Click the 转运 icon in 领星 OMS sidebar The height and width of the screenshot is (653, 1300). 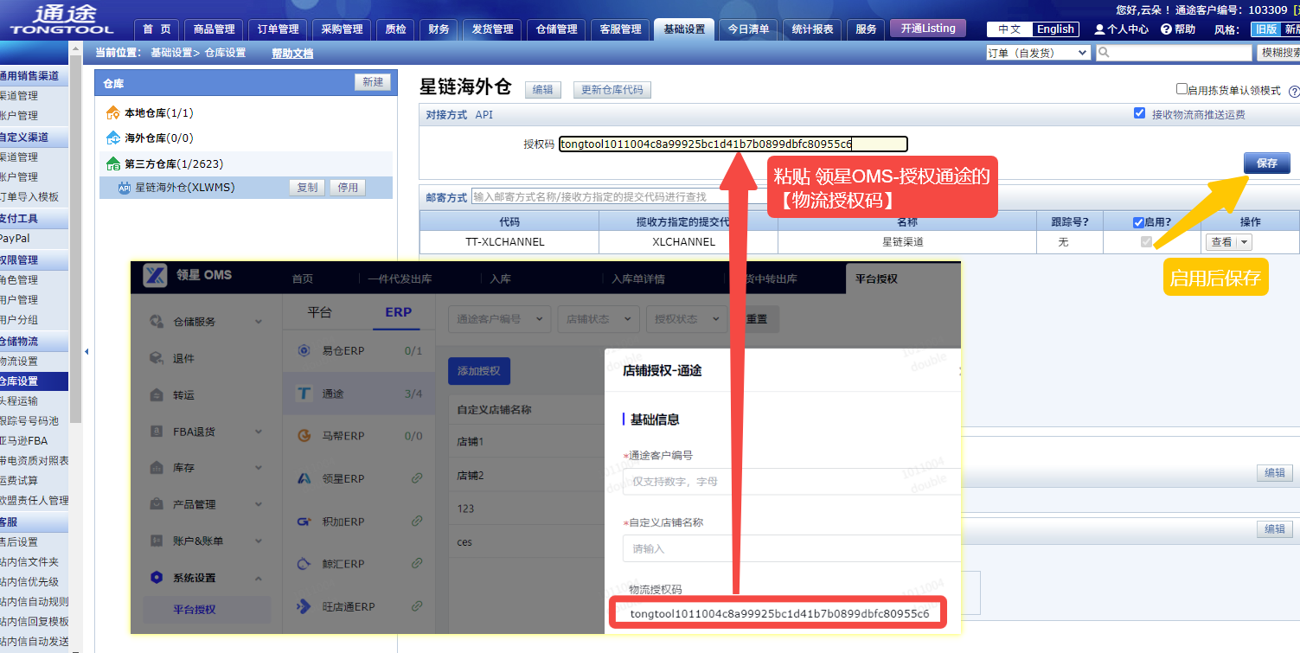(x=157, y=394)
